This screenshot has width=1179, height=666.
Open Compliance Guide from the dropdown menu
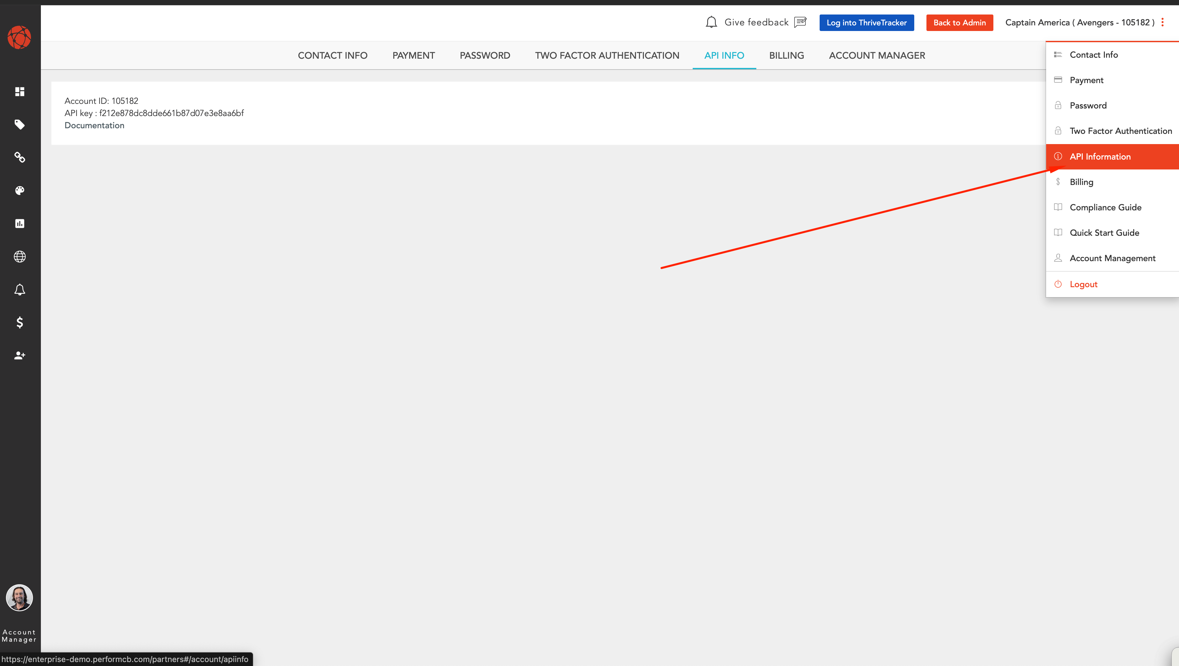tap(1112, 207)
